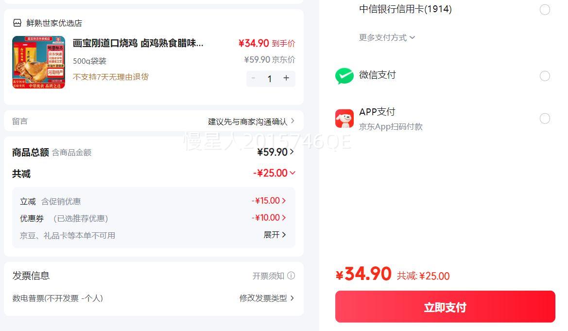The image size is (568, 331).
Task: Open the 画宝刚道口烧鸡 product title link
Action: [138, 43]
